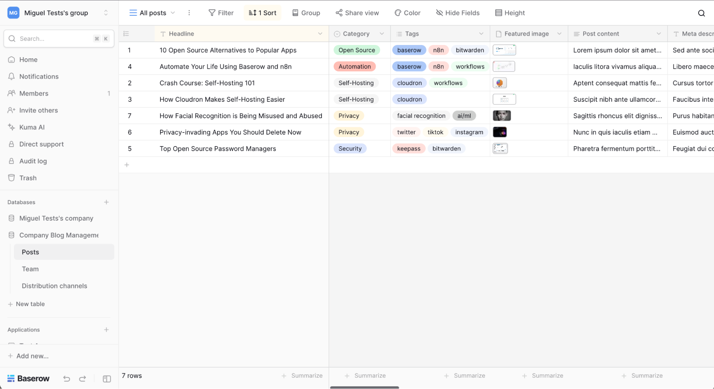This screenshot has height=389, width=714.
Task: Click the Baserow logo
Action: point(28,379)
